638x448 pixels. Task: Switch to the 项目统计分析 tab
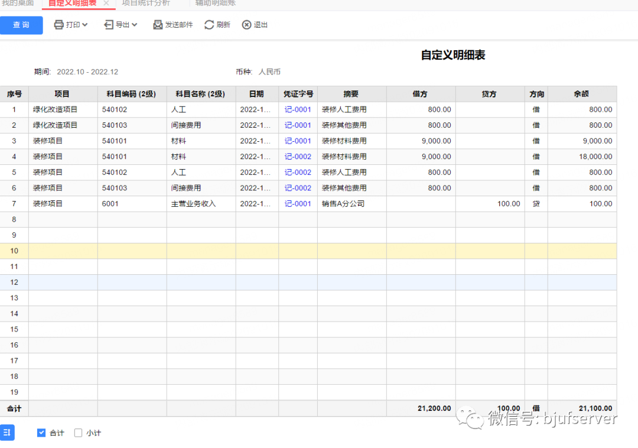(x=146, y=4)
